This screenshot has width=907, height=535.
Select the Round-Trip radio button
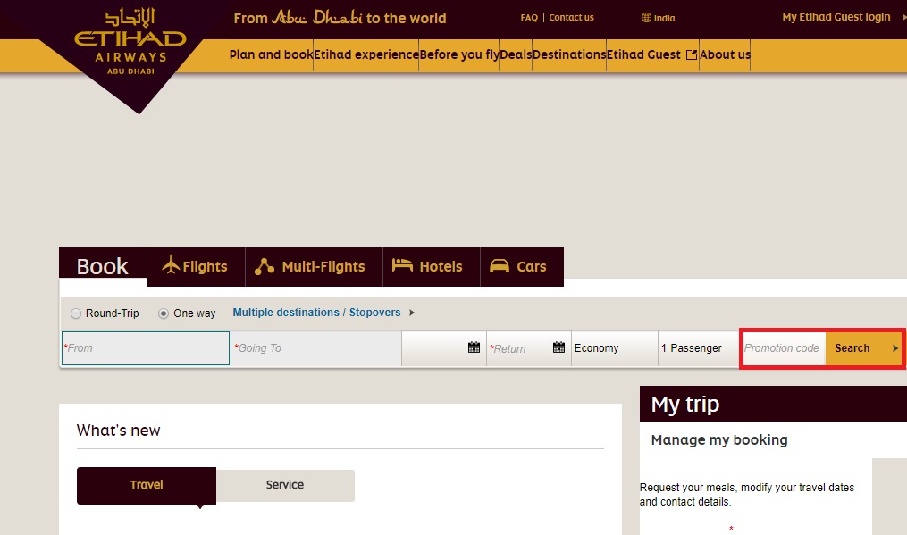point(76,313)
